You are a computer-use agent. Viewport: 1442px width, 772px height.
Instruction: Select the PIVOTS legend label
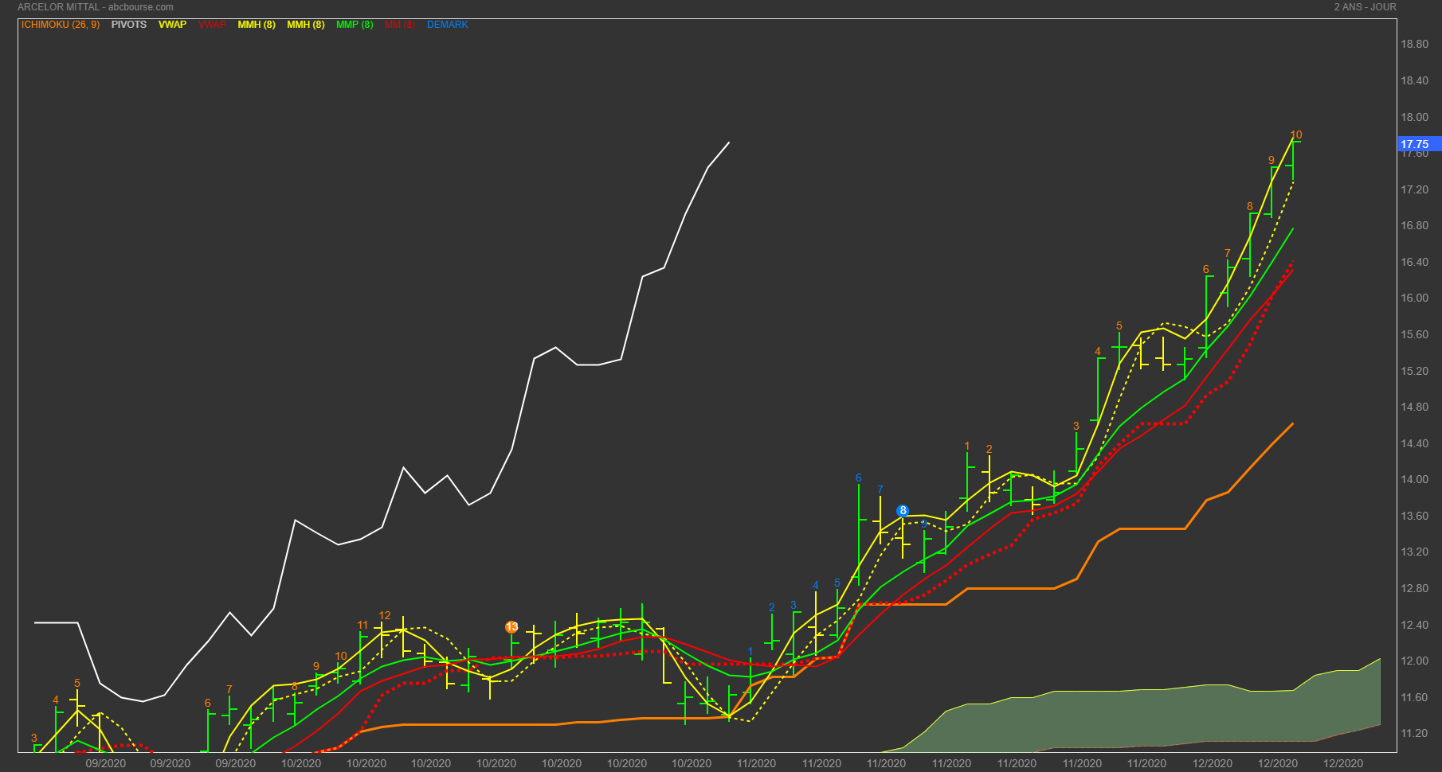point(129,25)
